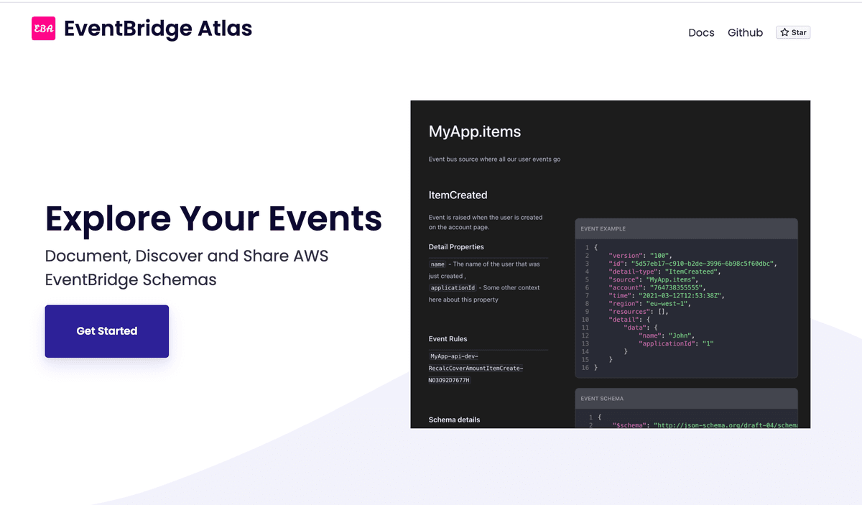The width and height of the screenshot is (862, 505).
Task: Select the MyApp.items event bus heading
Action: [x=474, y=131]
